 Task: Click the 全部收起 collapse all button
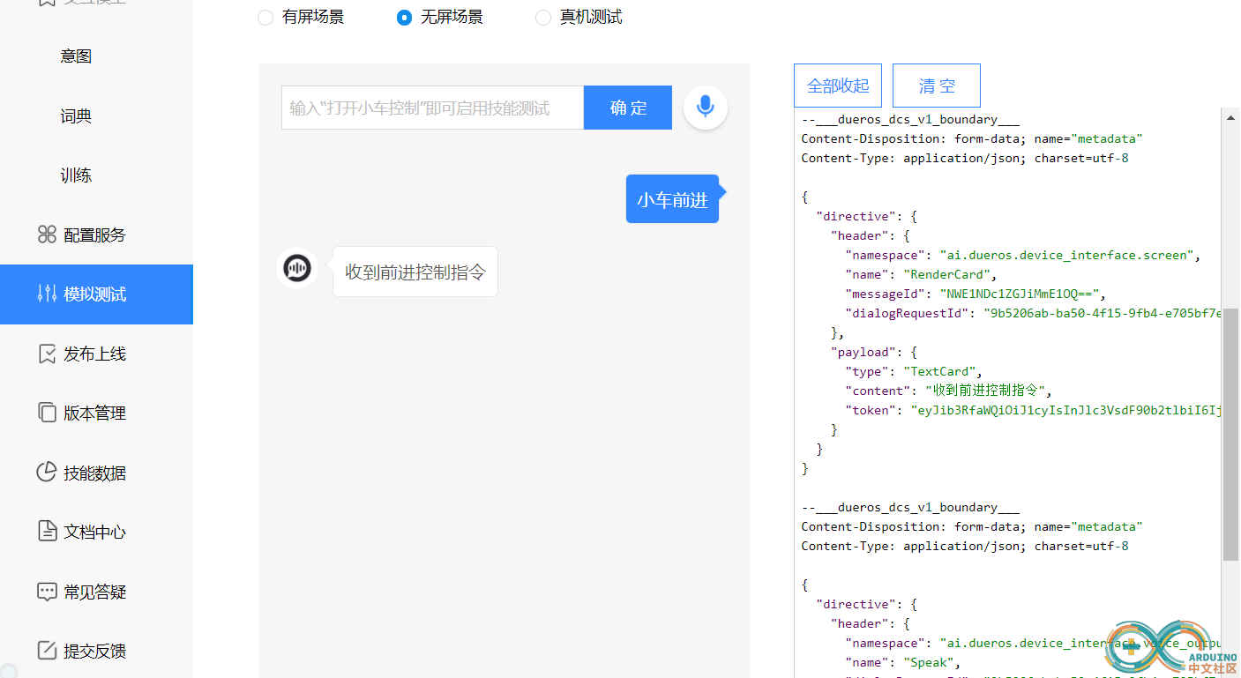(838, 86)
